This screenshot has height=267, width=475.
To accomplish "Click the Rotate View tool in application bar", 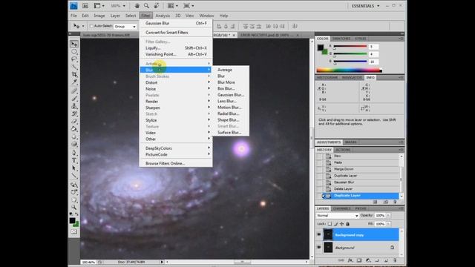I will tap(157, 6).
